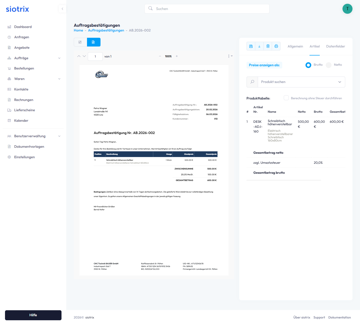Click the trash delete icon
This screenshot has width=360, height=325.
click(268, 46)
